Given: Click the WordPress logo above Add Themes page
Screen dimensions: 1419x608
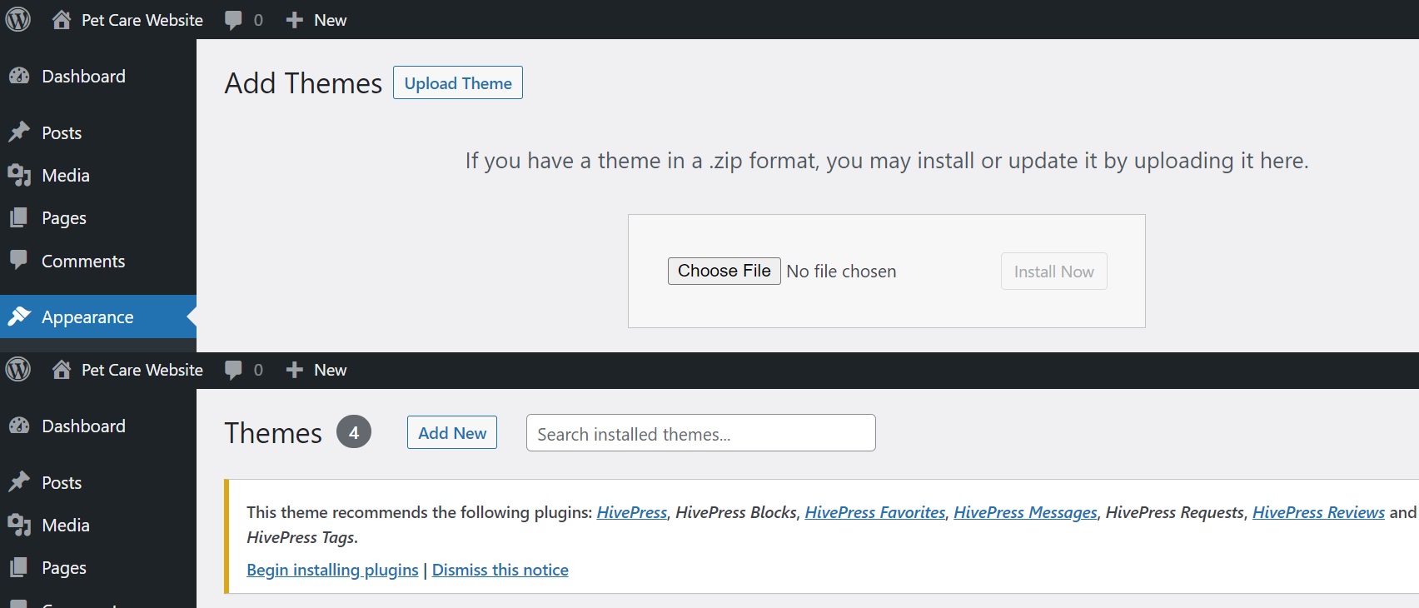Looking at the screenshot, I should [18, 19].
